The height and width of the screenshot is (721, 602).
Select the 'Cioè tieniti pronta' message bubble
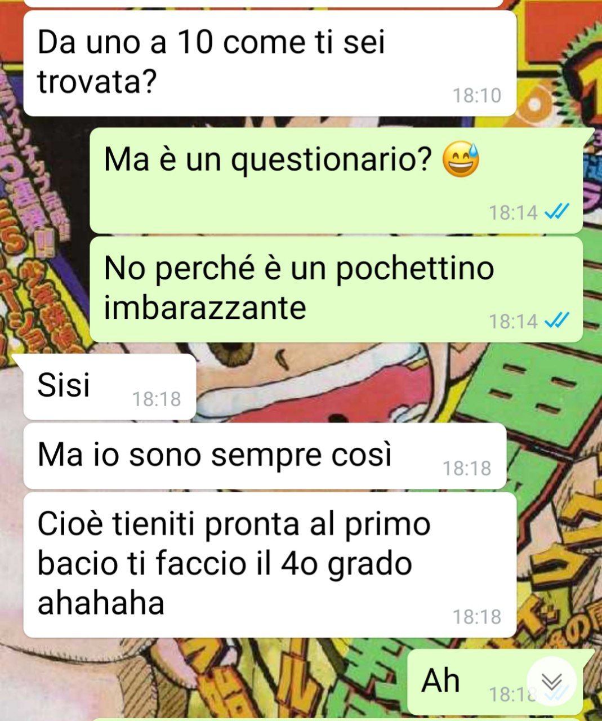tap(270, 565)
